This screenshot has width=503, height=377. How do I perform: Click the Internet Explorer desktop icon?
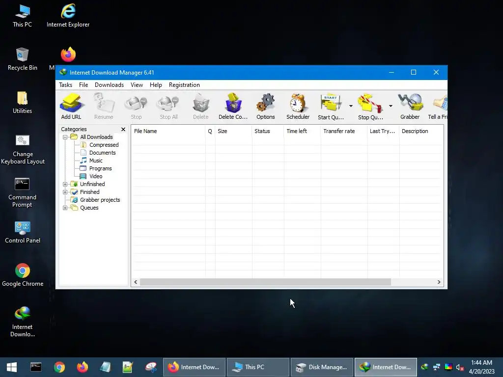pyautogui.click(x=68, y=15)
